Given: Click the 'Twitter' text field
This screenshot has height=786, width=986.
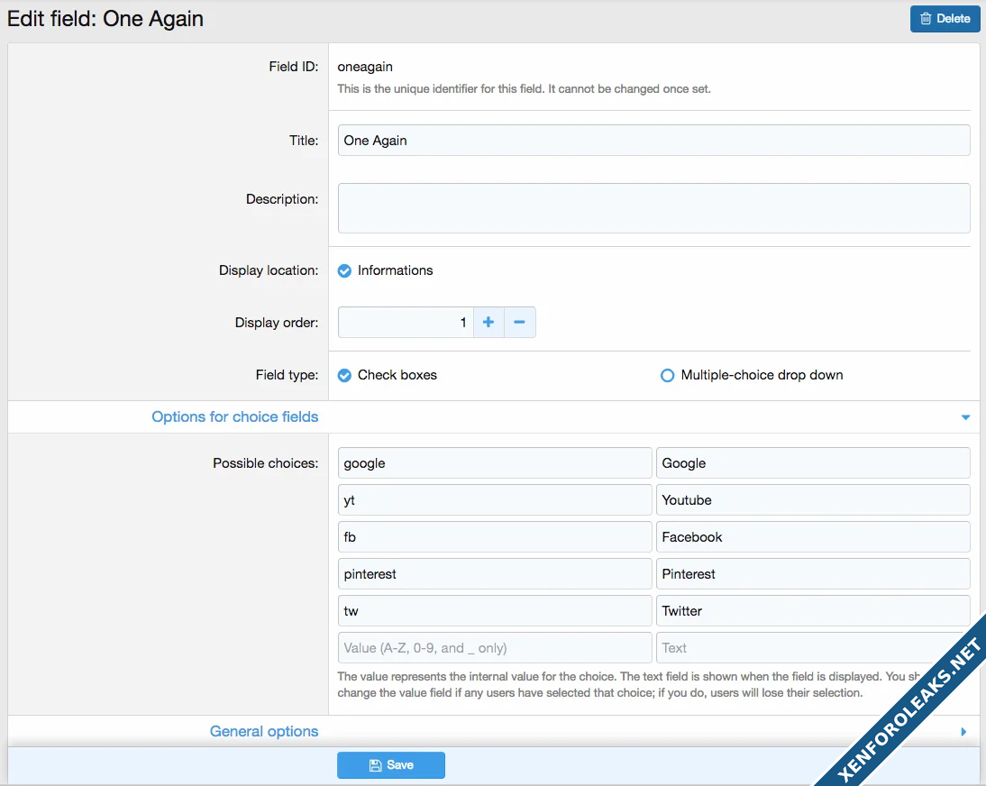Looking at the screenshot, I should (x=812, y=611).
